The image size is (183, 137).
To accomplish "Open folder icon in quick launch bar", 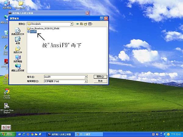I will (x=36, y=134).
